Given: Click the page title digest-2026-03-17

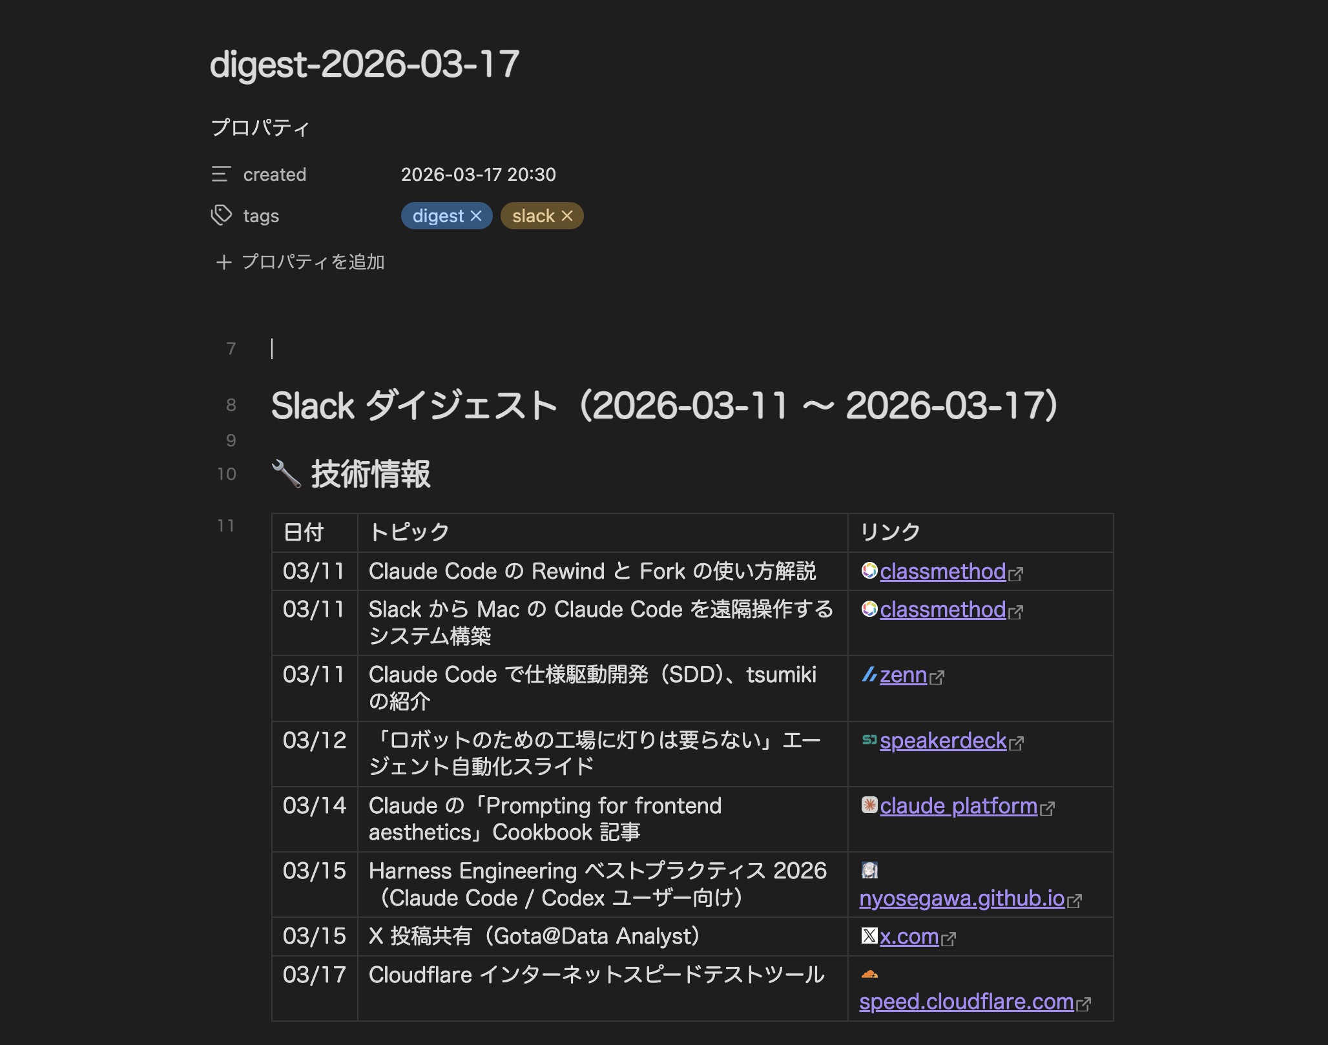Looking at the screenshot, I should point(366,63).
